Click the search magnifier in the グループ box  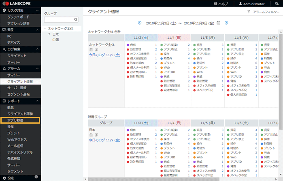76,19
